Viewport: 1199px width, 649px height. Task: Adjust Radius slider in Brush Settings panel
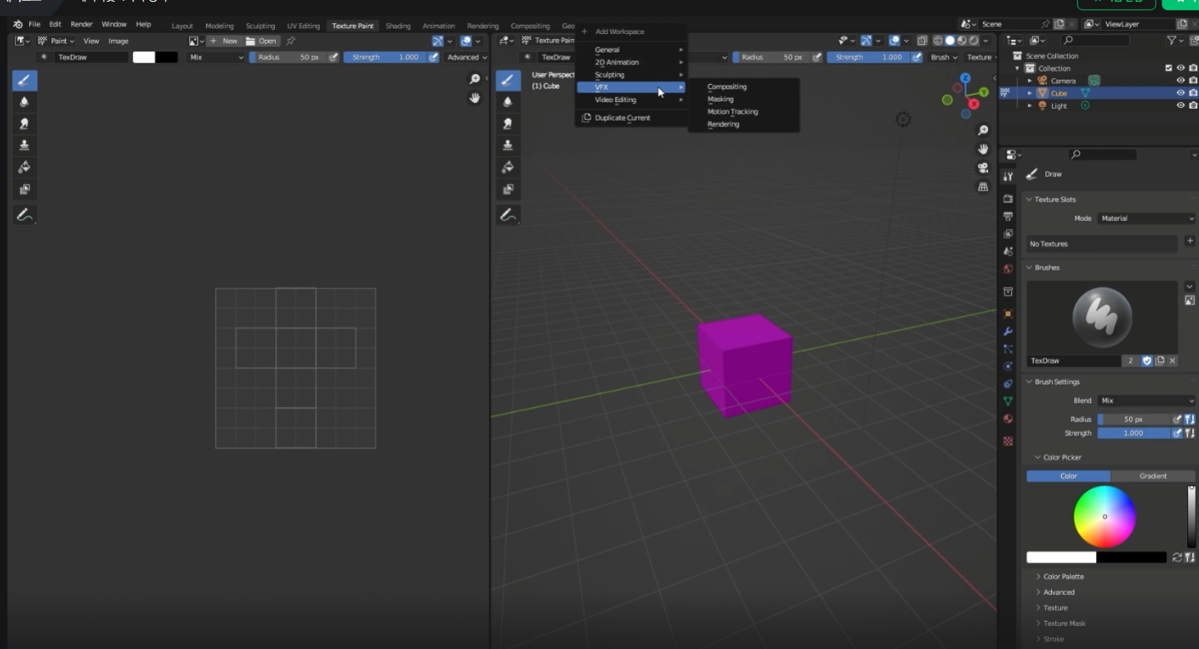[1134, 420]
